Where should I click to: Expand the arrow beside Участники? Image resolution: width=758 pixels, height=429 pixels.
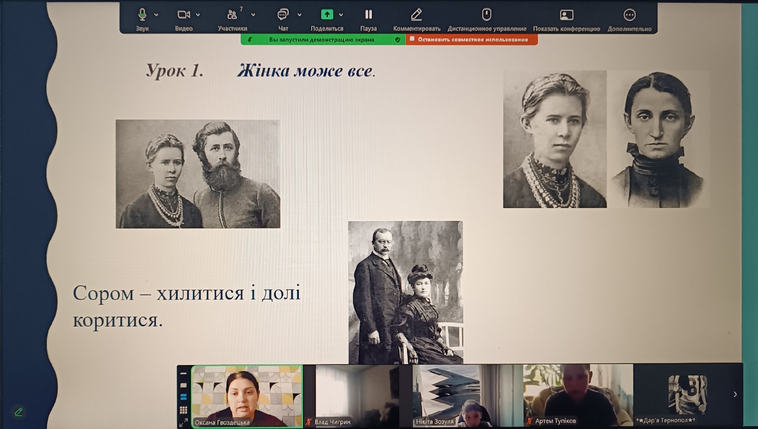click(x=253, y=15)
